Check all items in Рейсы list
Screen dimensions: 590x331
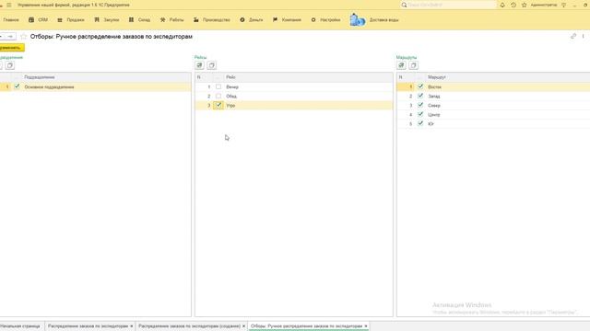(199, 65)
